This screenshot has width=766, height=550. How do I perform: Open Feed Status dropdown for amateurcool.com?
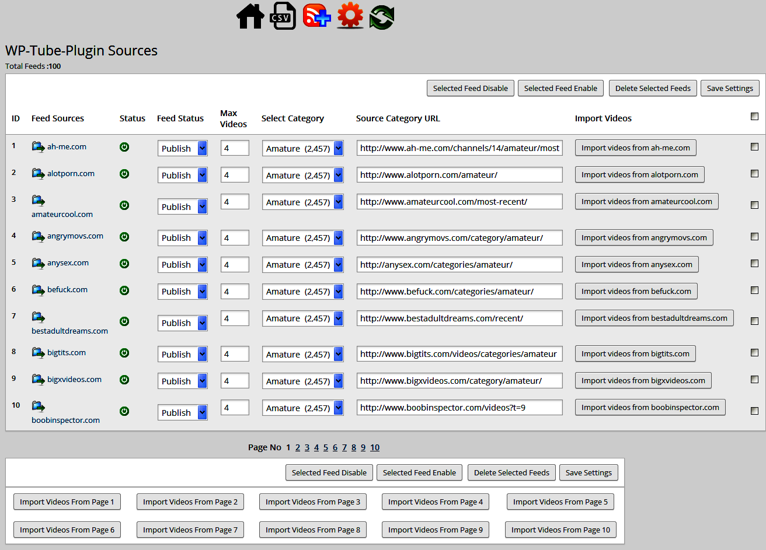tap(183, 206)
